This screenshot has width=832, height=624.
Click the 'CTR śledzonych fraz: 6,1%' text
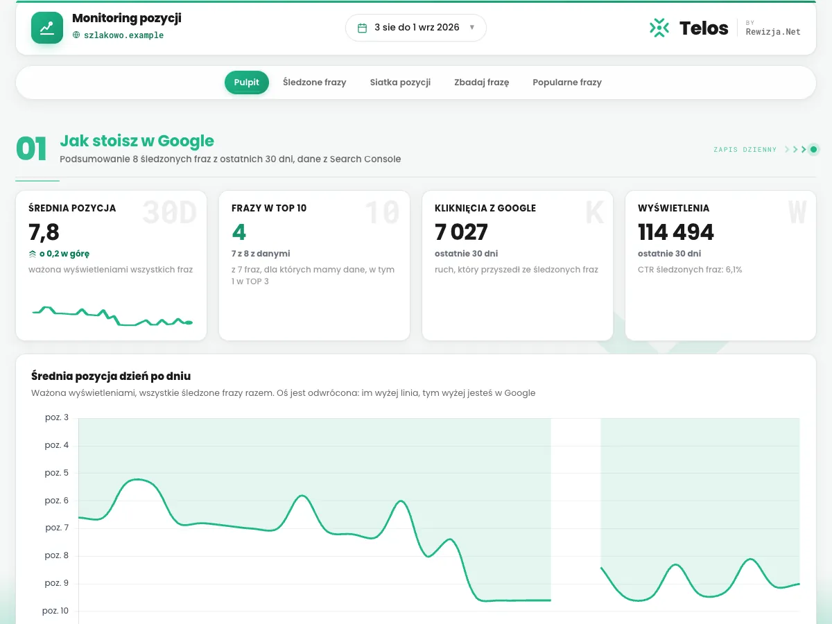click(x=690, y=270)
